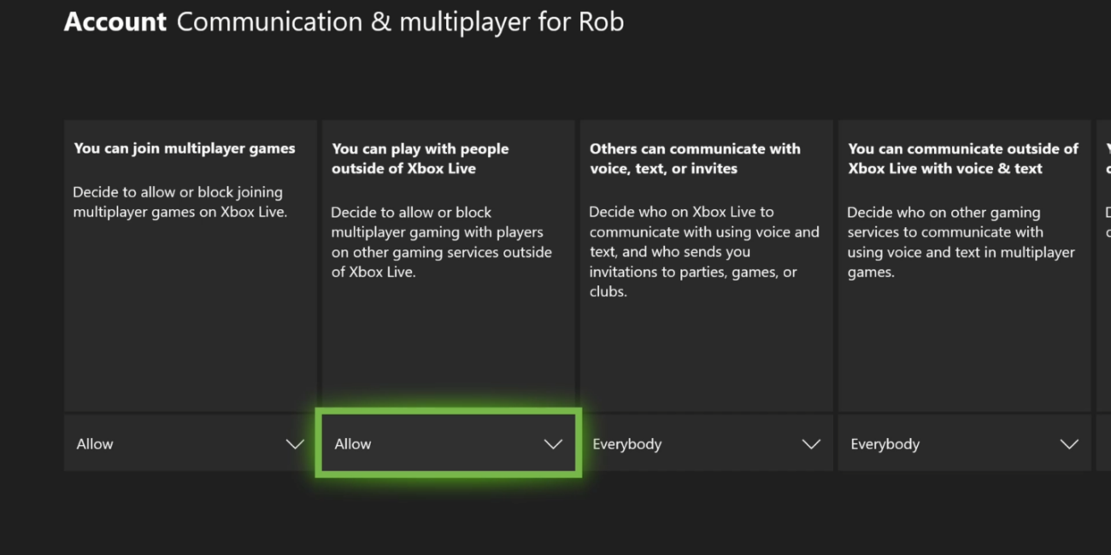Viewport: 1111px width, 555px height.
Task: Select the 'You can play with people outside of Xbox Live' card
Action: click(449, 266)
